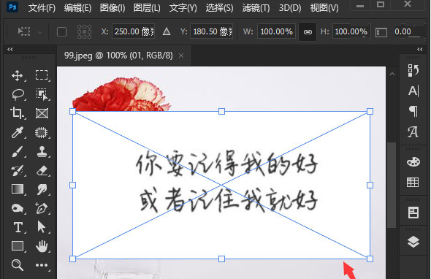
Task: Open the 3D(D) menu
Action: (290, 8)
